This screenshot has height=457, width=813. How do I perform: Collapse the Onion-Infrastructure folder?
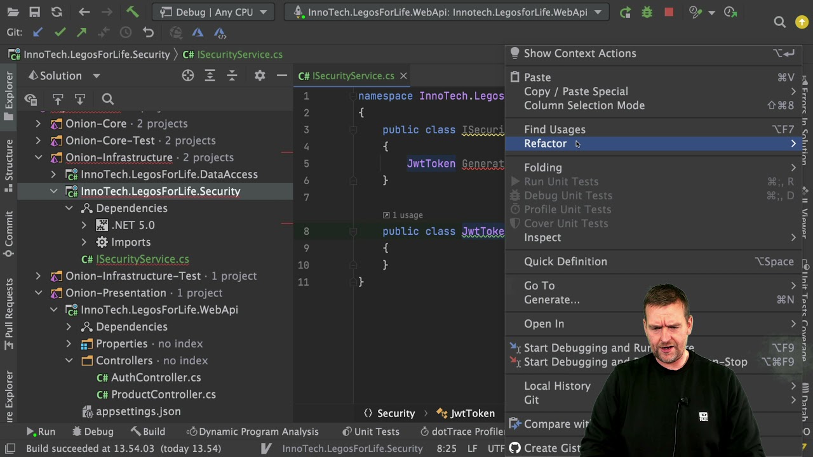click(38, 157)
